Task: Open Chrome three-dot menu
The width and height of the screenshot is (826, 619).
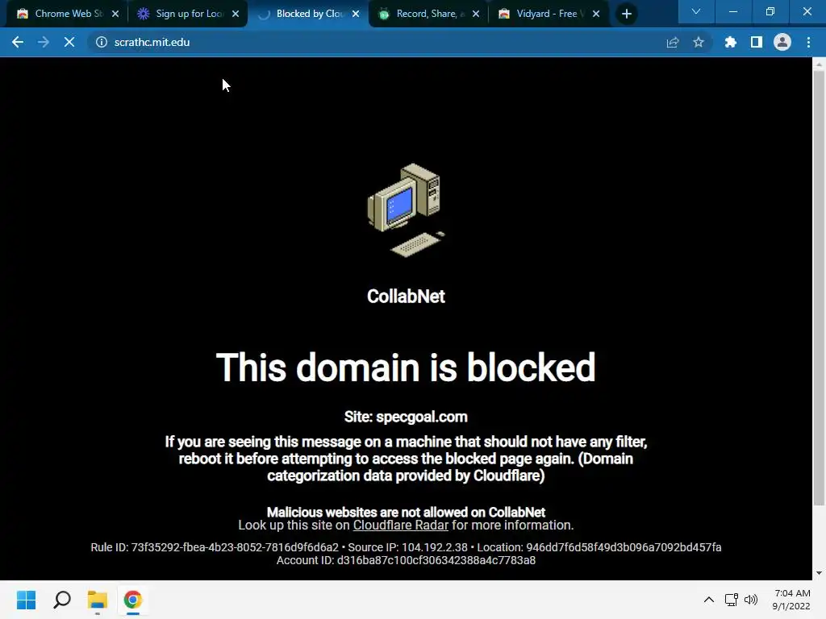Action: [x=808, y=42]
